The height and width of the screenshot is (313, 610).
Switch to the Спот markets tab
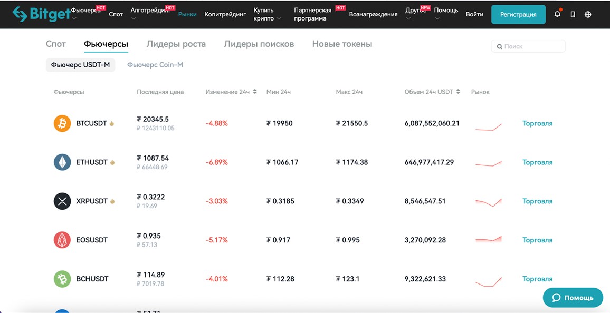(x=55, y=44)
